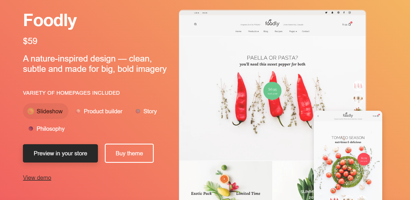Open the Twitter icon in preview header
The width and height of the screenshot is (410, 200).
tap(326, 13)
